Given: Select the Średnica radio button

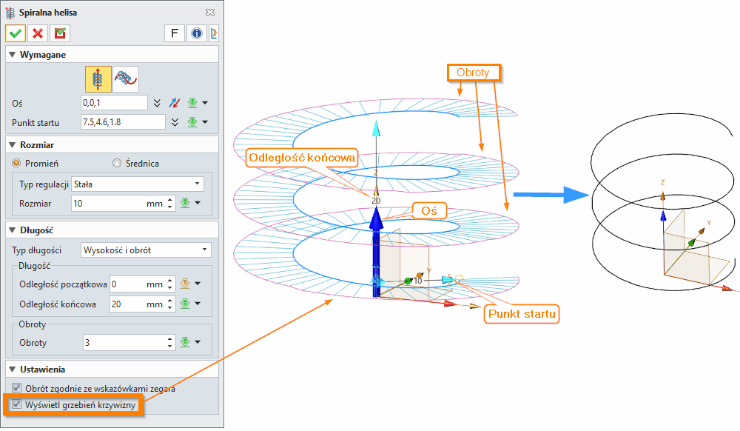Looking at the screenshot, I should [x=116, y=163].
